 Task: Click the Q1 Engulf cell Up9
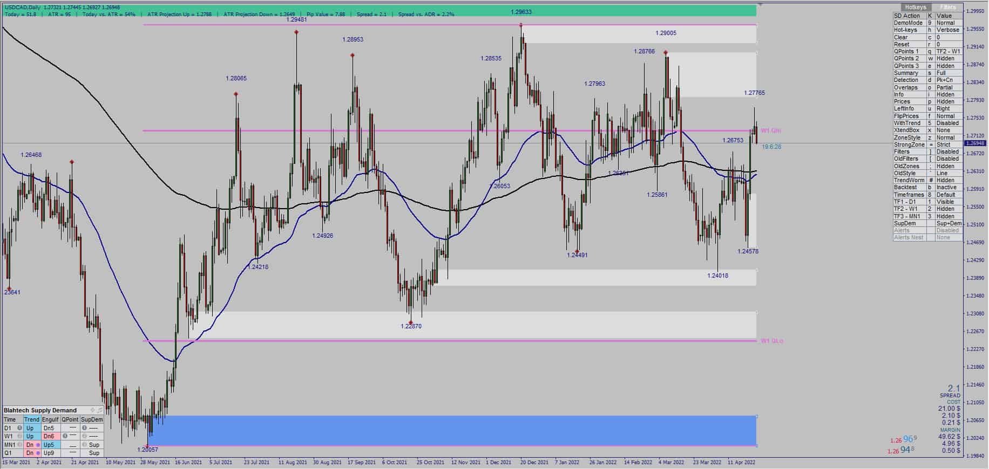click(50, 453)
